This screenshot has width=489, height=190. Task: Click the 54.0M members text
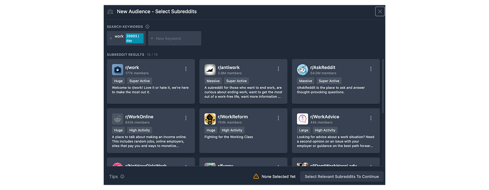323,73
